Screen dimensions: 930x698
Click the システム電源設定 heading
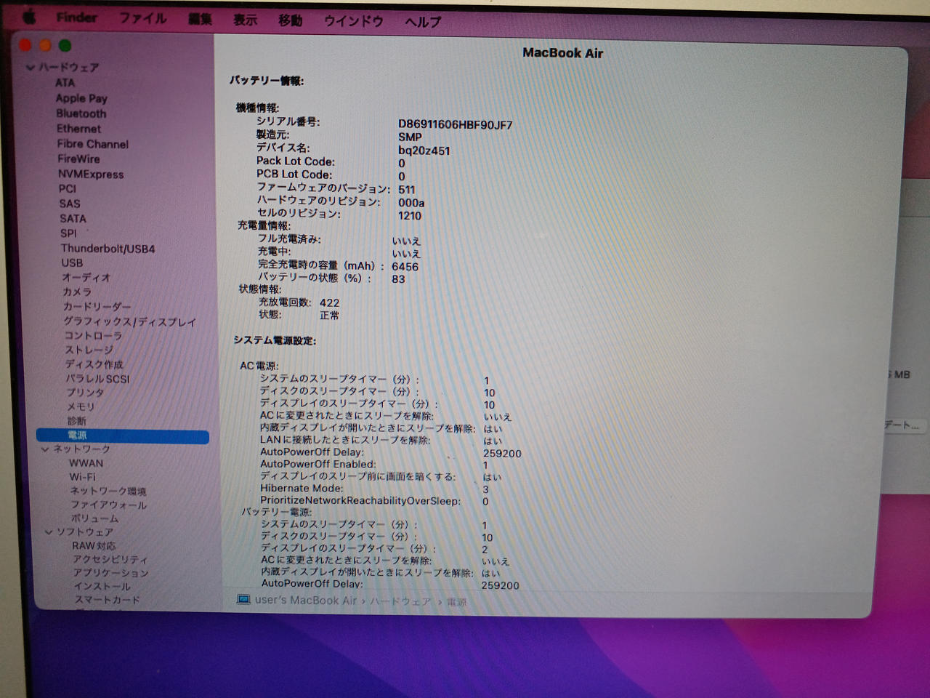coord(275,340)
